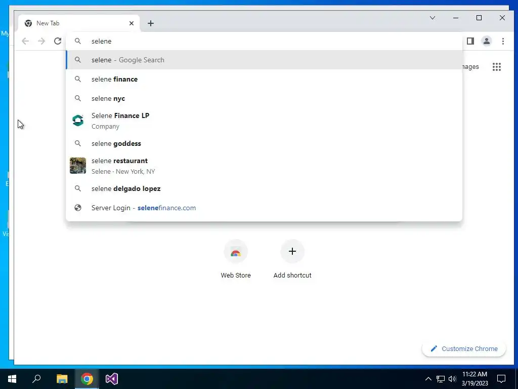The width and height of the screenshot is (518, 389).
Task: Open new tab with plus button
Action: click(151, 23)
